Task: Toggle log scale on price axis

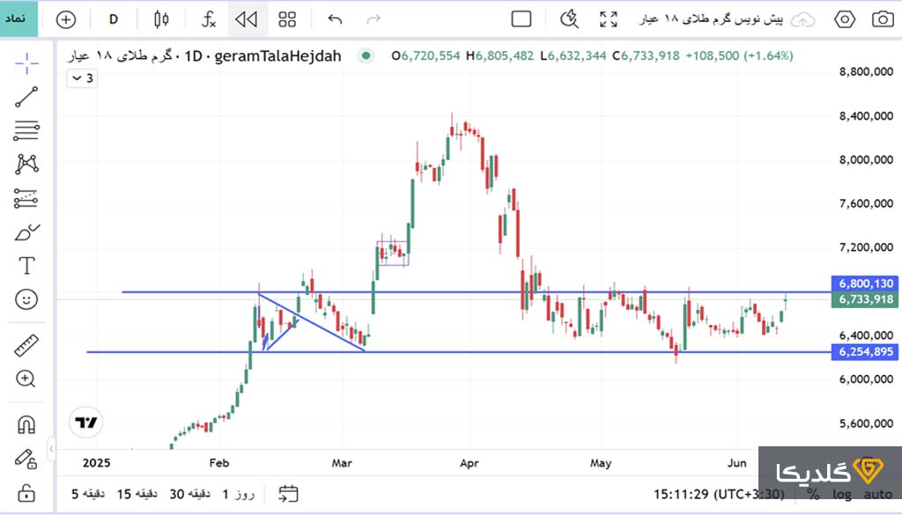Action: tap(843, 494)
